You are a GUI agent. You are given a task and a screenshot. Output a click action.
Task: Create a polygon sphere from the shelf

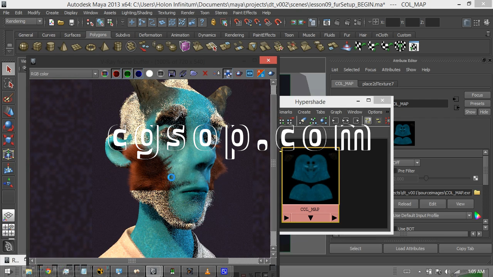tap(24, 47)
